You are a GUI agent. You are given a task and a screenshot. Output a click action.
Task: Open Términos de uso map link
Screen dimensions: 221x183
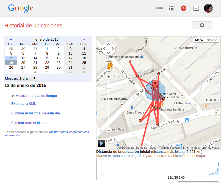point(170,148)
